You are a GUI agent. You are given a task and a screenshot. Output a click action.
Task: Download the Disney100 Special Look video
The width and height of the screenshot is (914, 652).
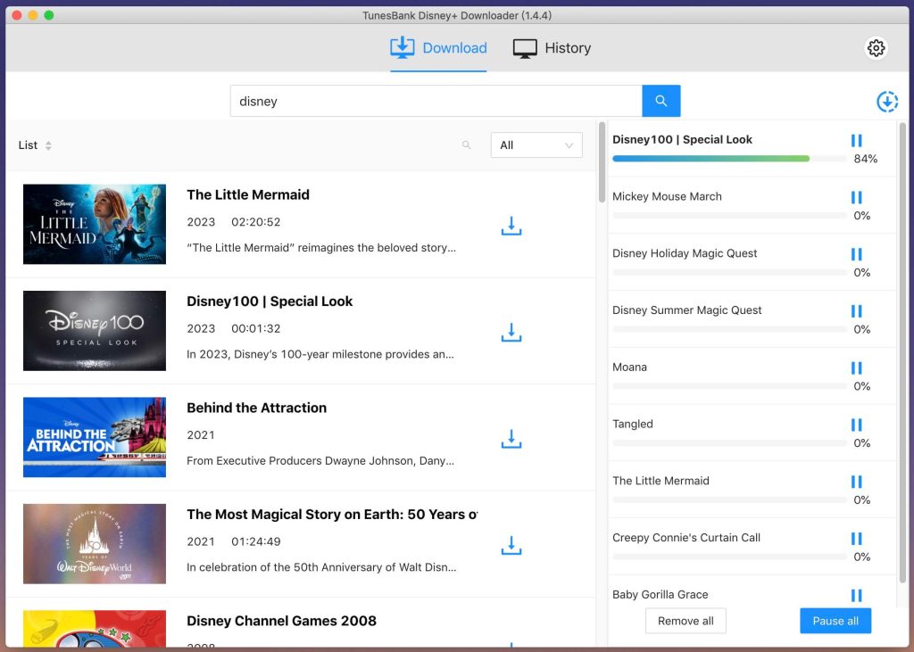pos(511,332)
